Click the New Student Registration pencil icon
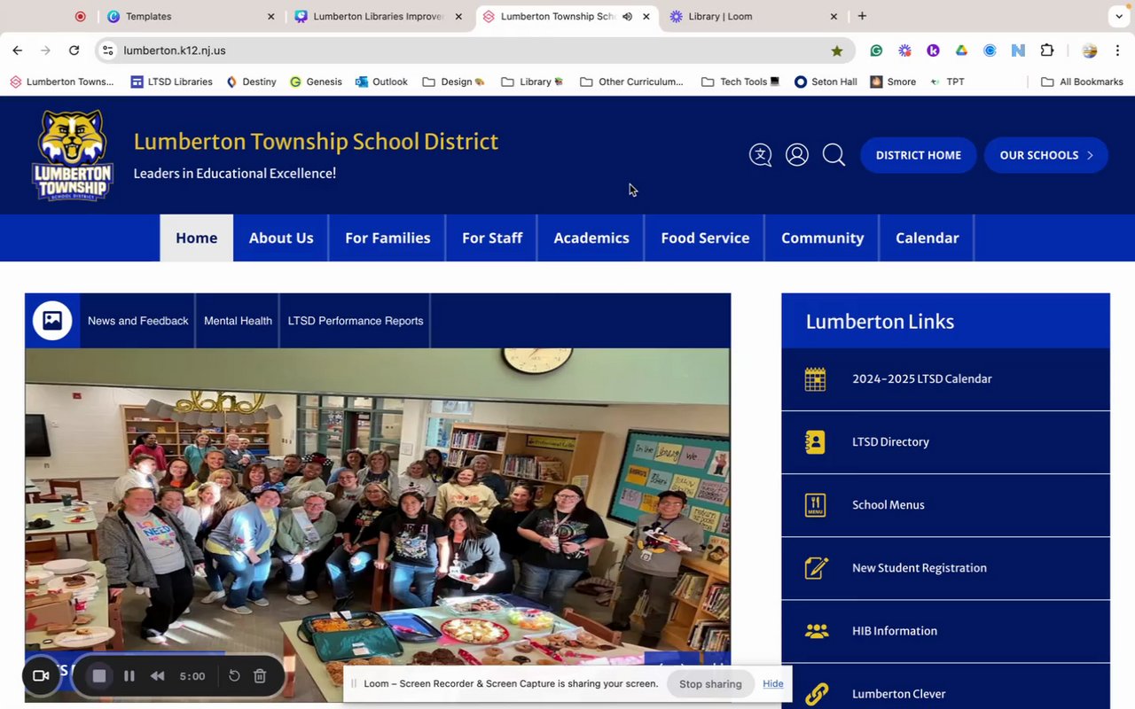 (x=816, y=568)
